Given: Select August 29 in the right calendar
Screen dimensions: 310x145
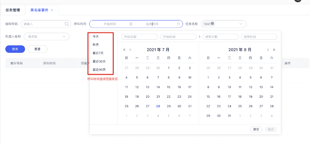Looking at the screenshot, I should coord(208,116).
